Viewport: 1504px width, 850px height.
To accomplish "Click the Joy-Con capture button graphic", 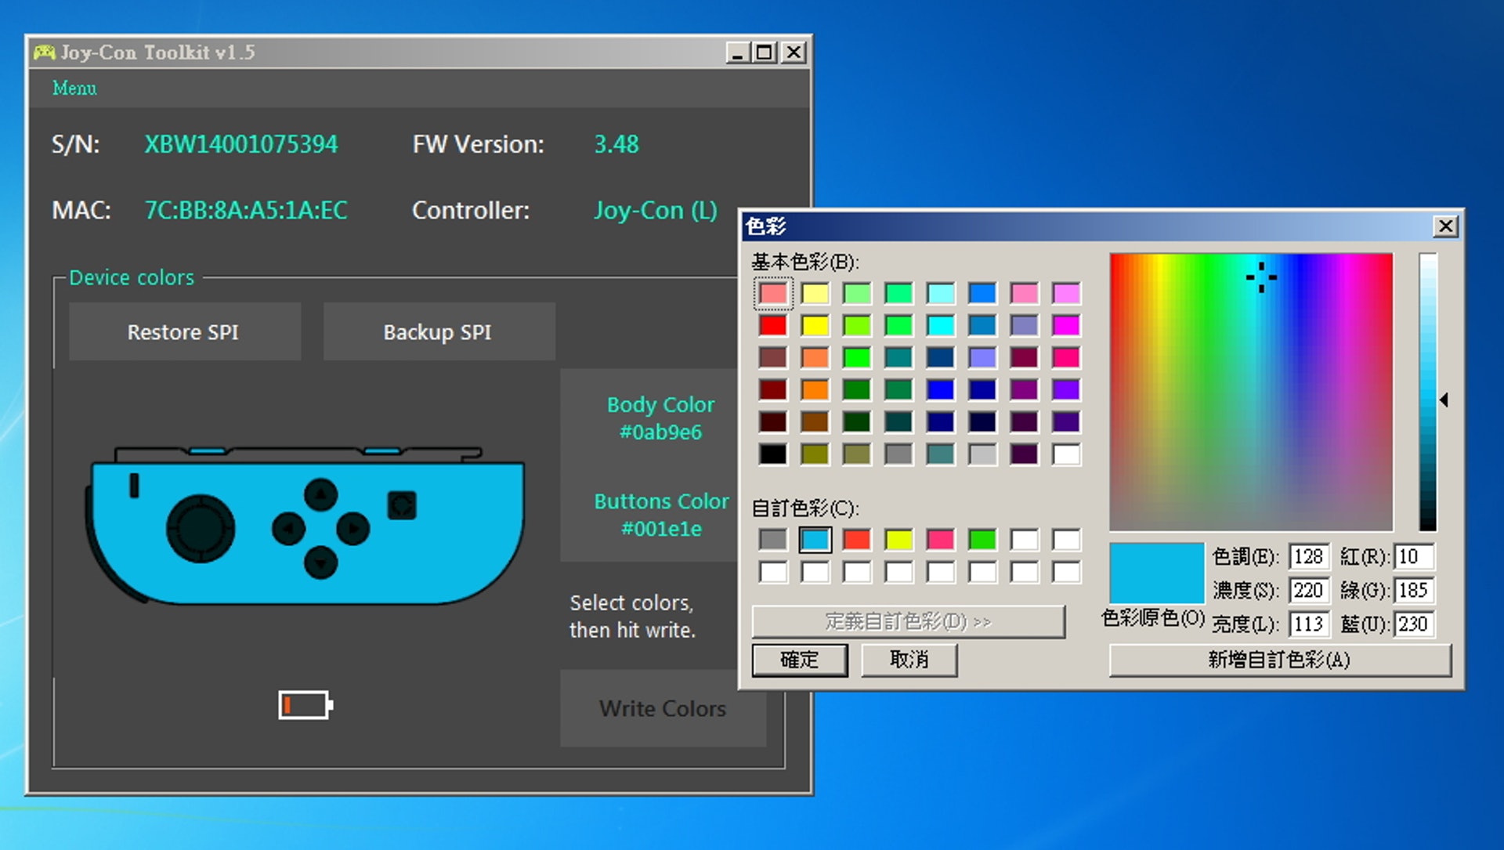I will 402,505.
